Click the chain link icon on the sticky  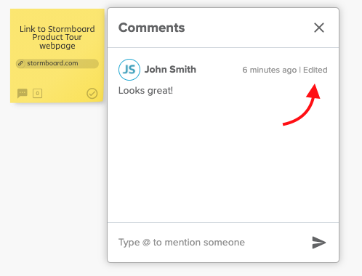pyautogui.click(x=20, y=63)
